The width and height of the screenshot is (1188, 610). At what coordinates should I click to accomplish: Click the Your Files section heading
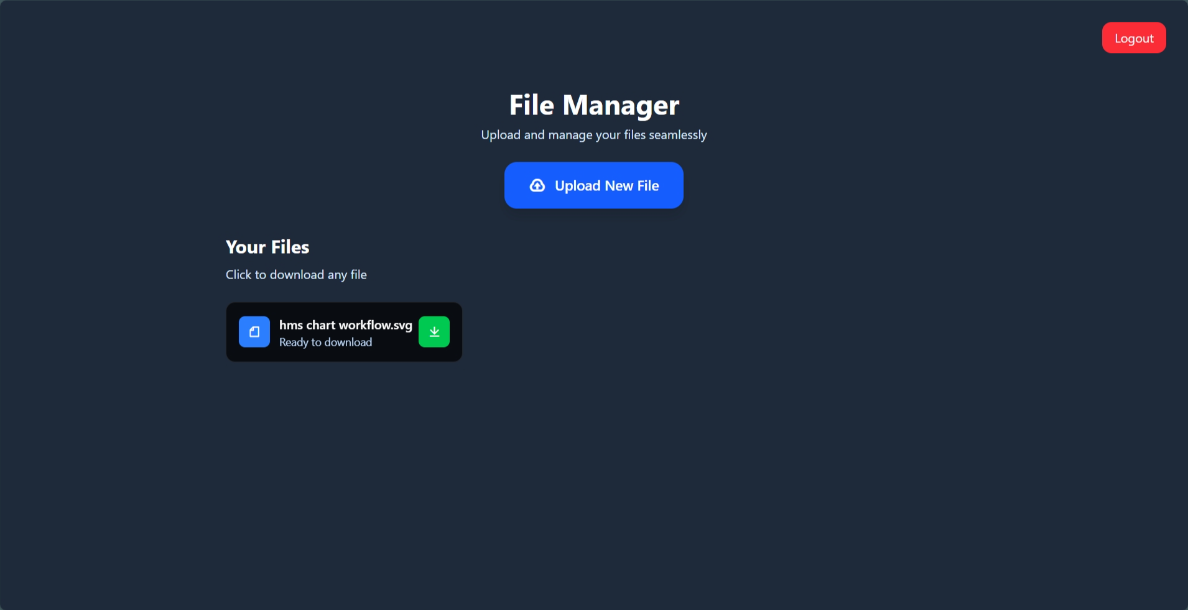coord(267,247)
